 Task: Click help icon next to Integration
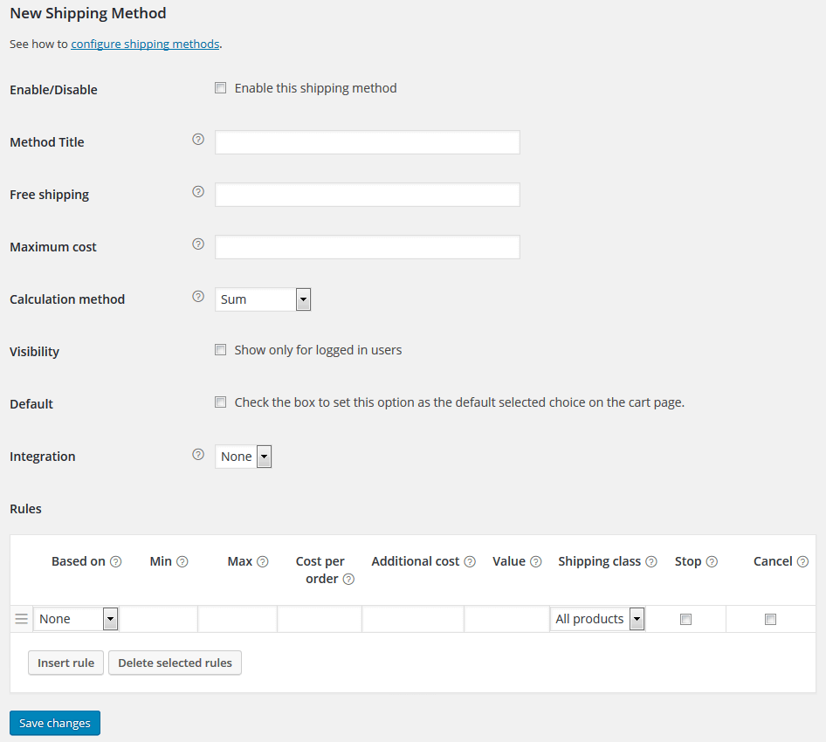[198, 454]
